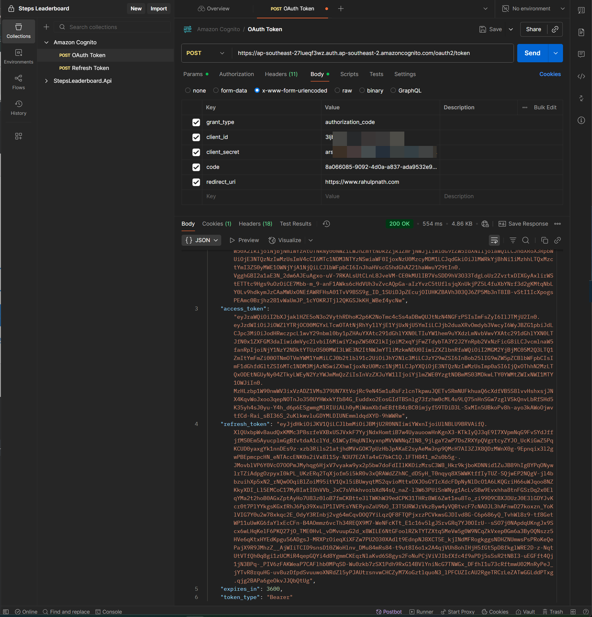This screenshot has height=617, width=592.
Task: Open the JSON response format dropdown
Action: (x=201, y=240)
